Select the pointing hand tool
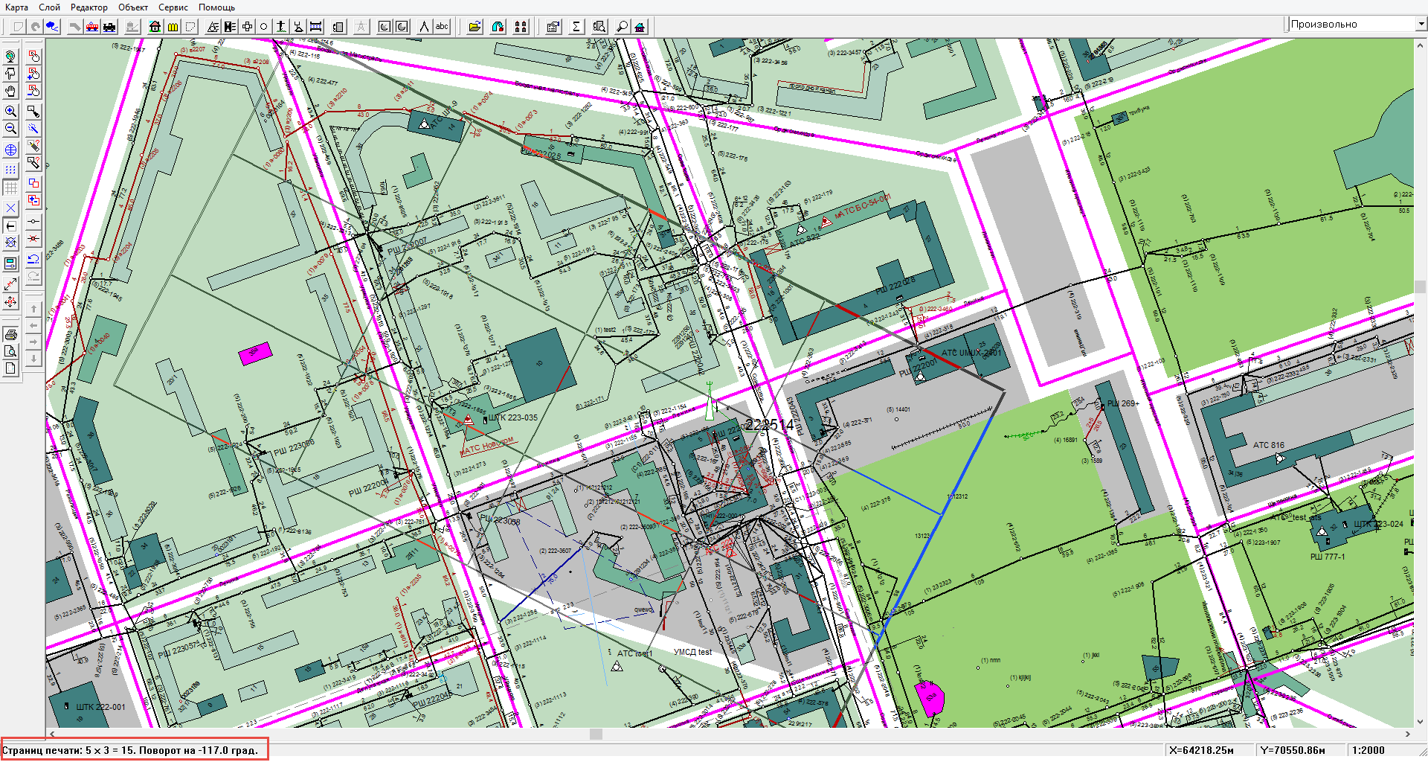Image resolution: width=1428 pixels, height=765 pixels. click(x=10, y=74)
